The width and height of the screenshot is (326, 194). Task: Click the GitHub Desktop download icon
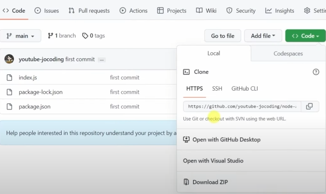click(186, 139)
